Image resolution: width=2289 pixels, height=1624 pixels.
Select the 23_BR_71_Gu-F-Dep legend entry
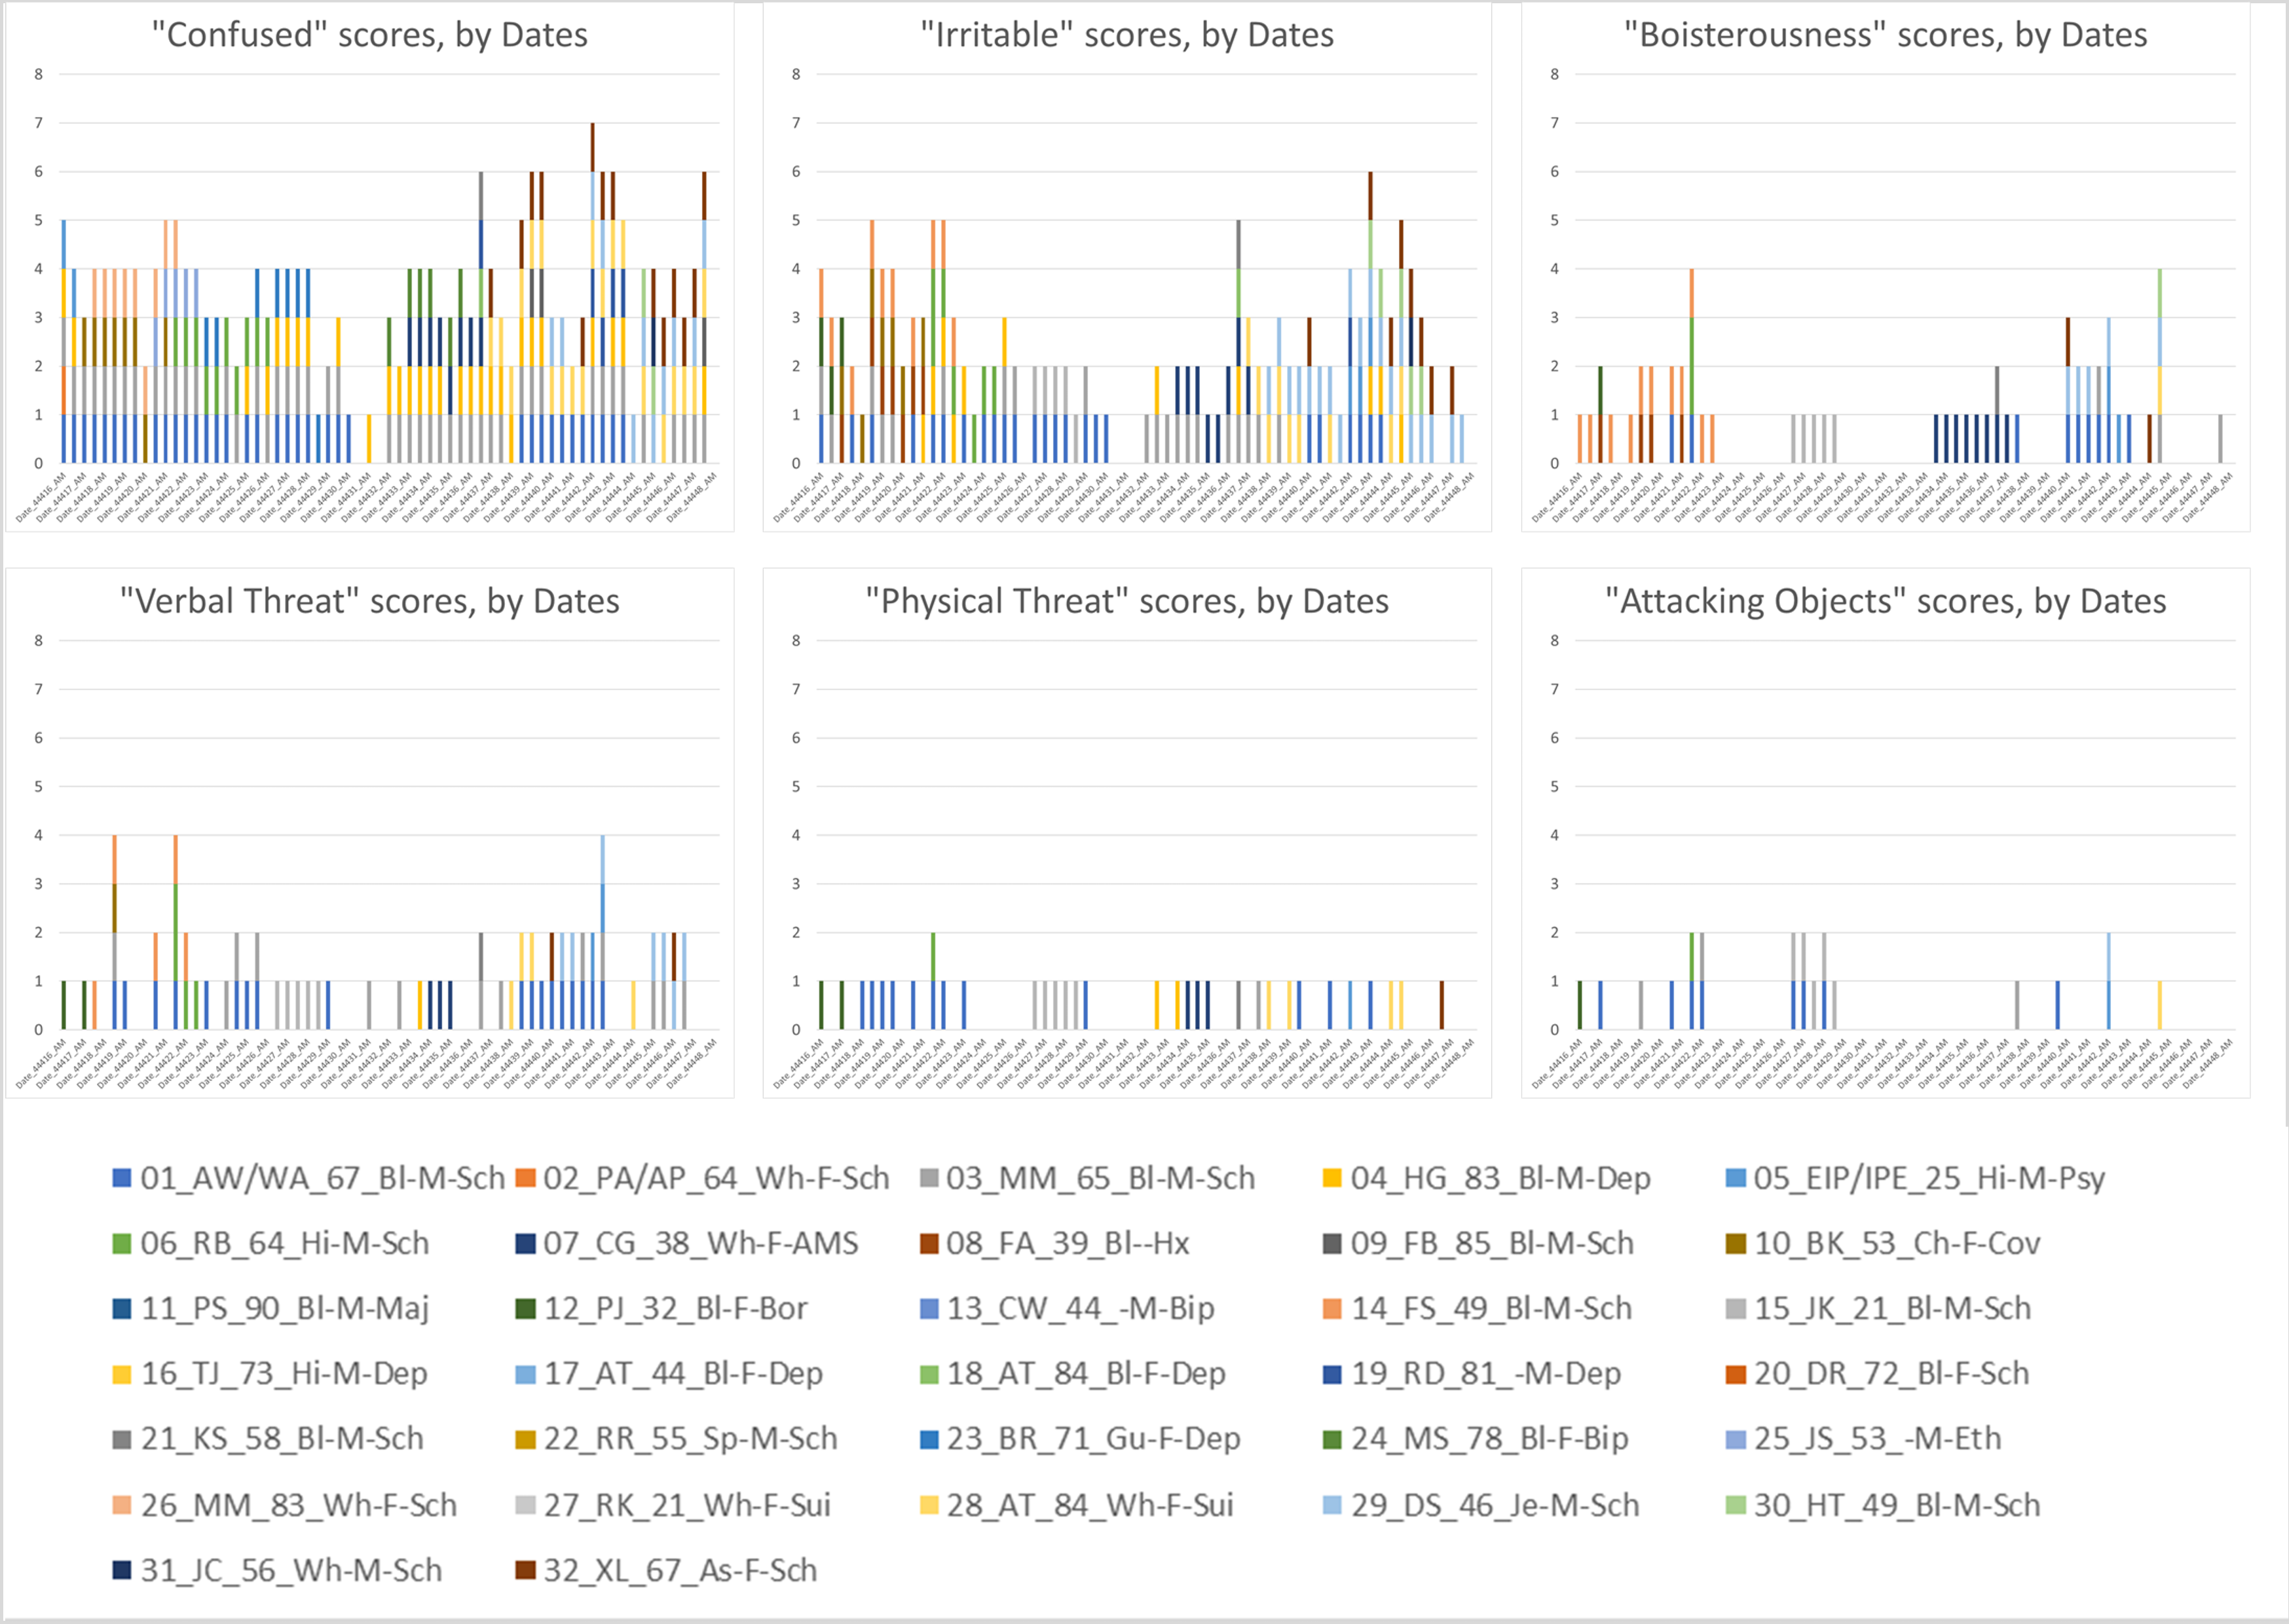pos(1093,1439)
